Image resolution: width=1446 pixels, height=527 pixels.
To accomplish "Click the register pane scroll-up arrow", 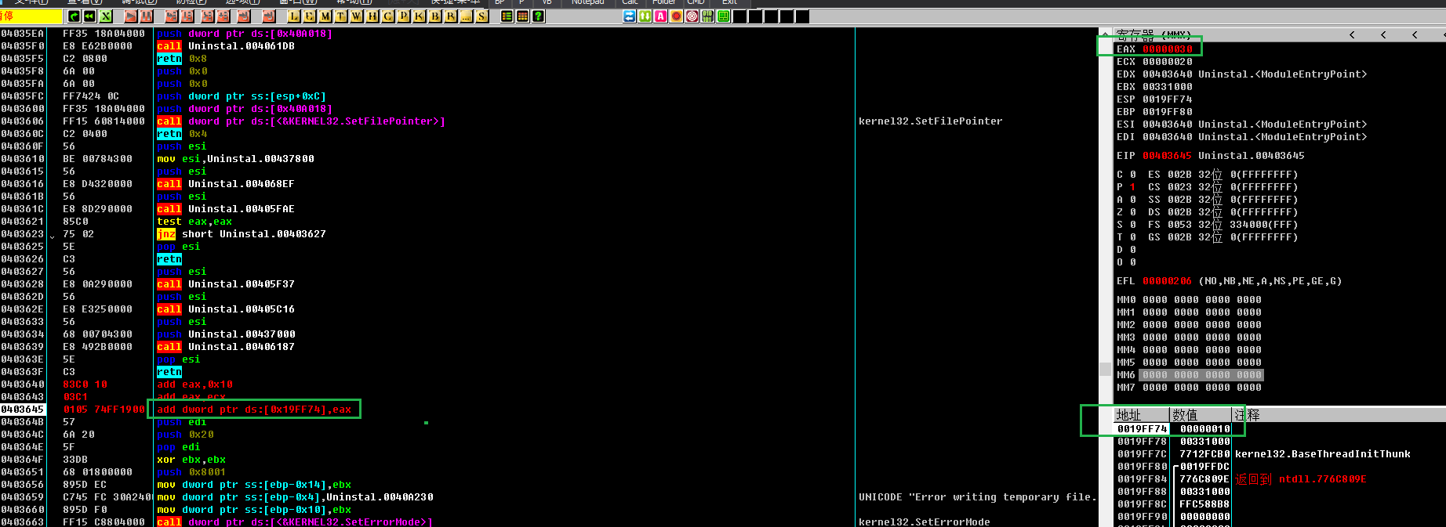I will pos(1106,34).
